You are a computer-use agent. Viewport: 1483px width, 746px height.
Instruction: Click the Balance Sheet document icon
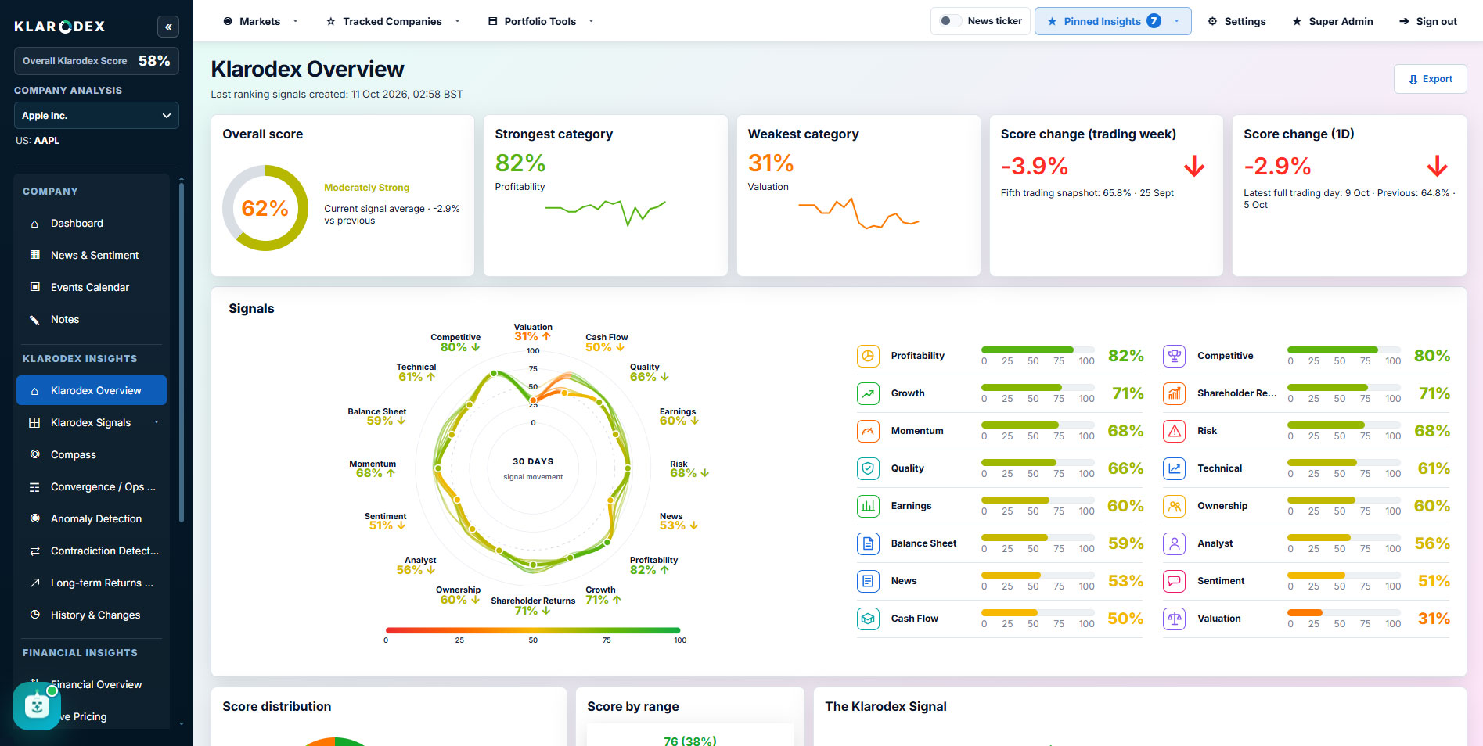(868, 543)
